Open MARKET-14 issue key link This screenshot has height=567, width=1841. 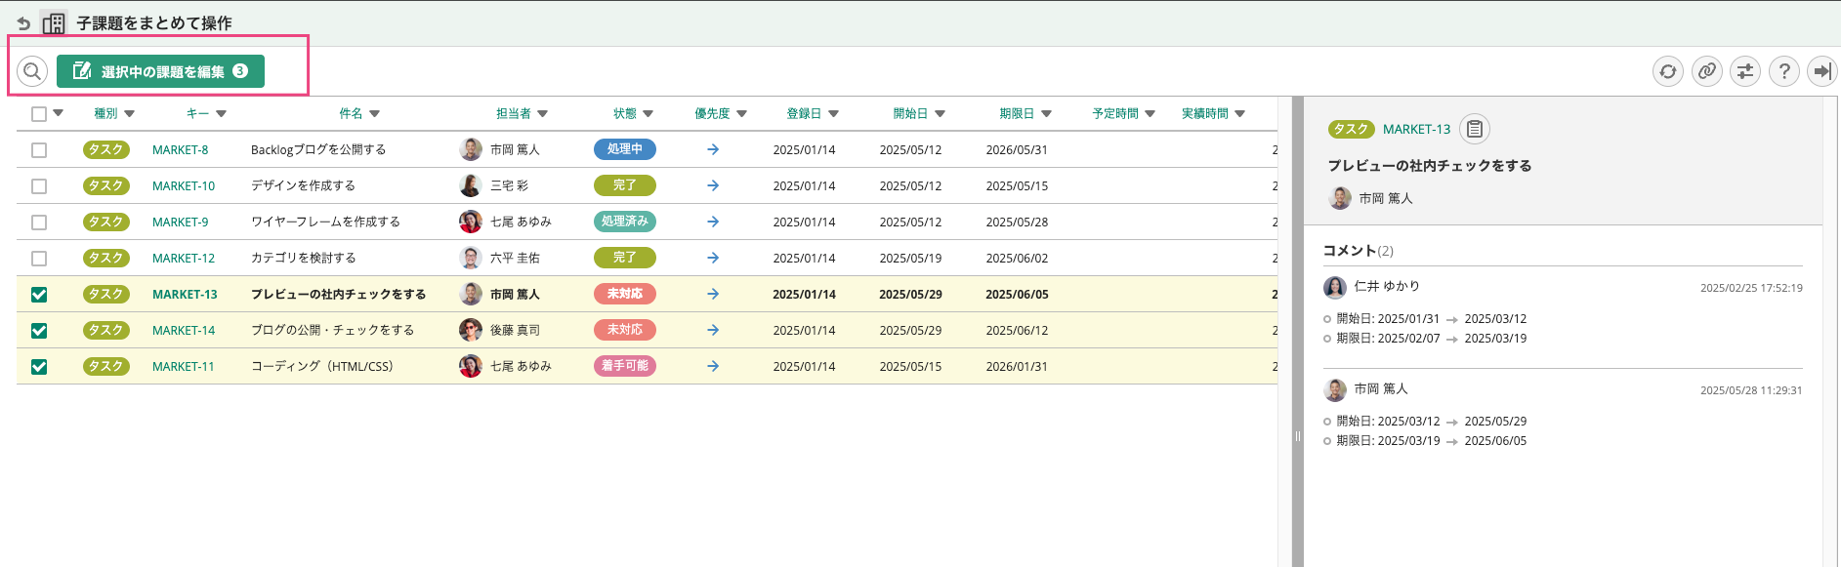tap(184, 330)
